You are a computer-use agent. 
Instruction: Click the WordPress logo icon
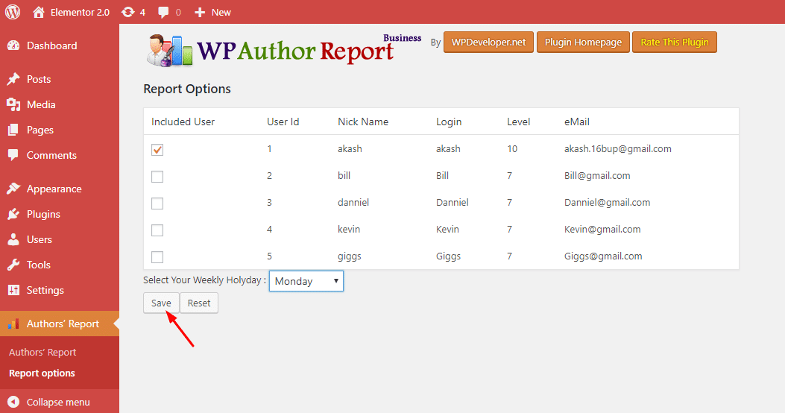point(13,12)
